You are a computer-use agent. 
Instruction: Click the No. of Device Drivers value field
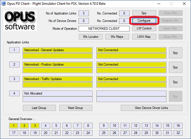tap(84, 21)
